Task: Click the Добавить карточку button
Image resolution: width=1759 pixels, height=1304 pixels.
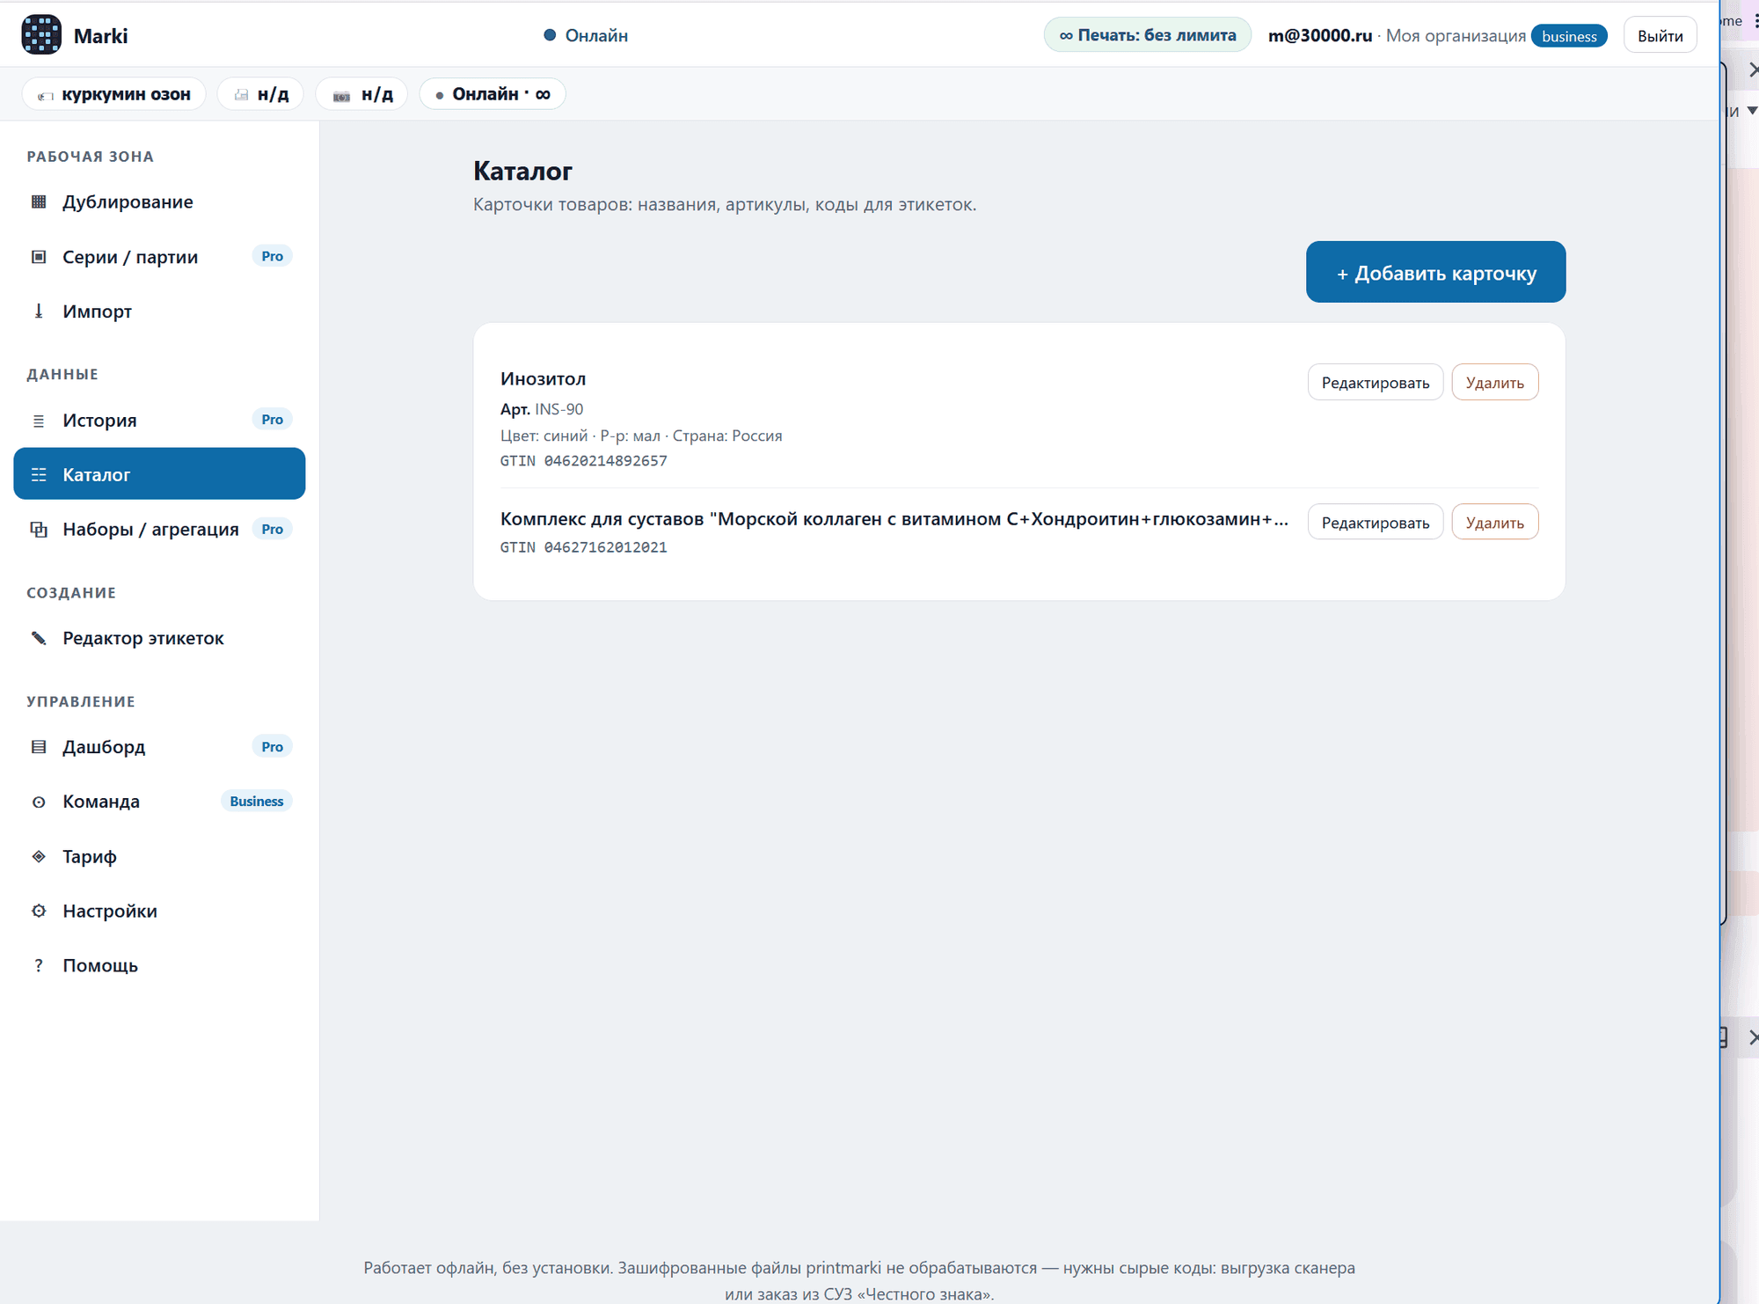Action: [1435, 272]
